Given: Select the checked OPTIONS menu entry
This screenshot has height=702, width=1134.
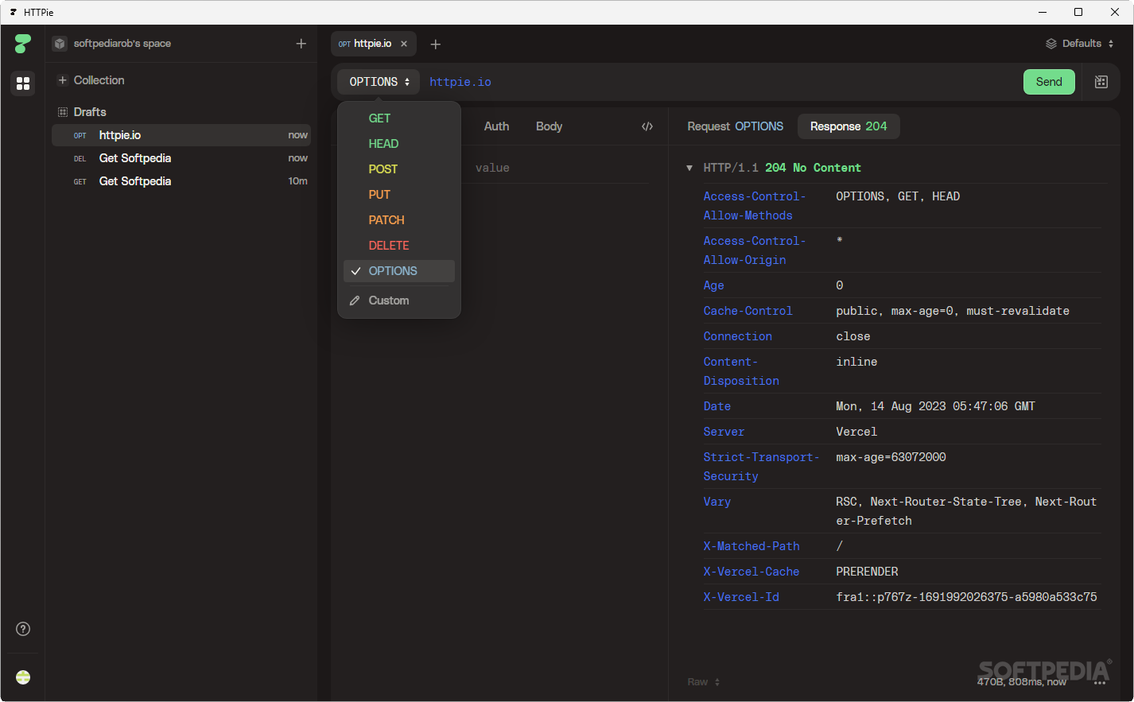Looking at the screenshot, I should (399, 271).
